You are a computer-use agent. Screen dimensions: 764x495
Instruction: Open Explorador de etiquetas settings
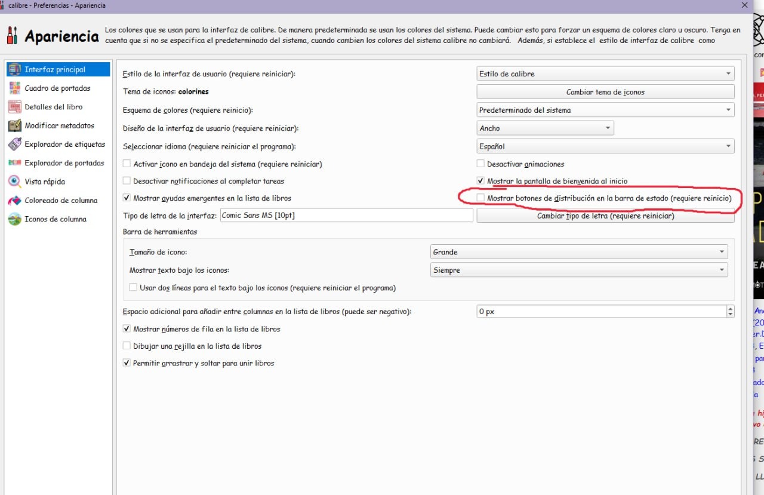[58, 144]
